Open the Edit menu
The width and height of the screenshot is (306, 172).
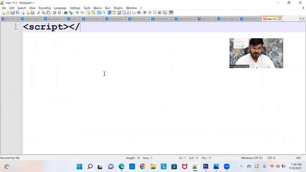point(11,8)
